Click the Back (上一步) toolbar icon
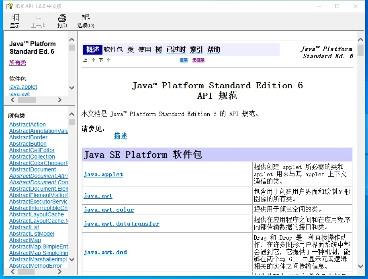The image size is (368, 279). (x=39, y=21)
